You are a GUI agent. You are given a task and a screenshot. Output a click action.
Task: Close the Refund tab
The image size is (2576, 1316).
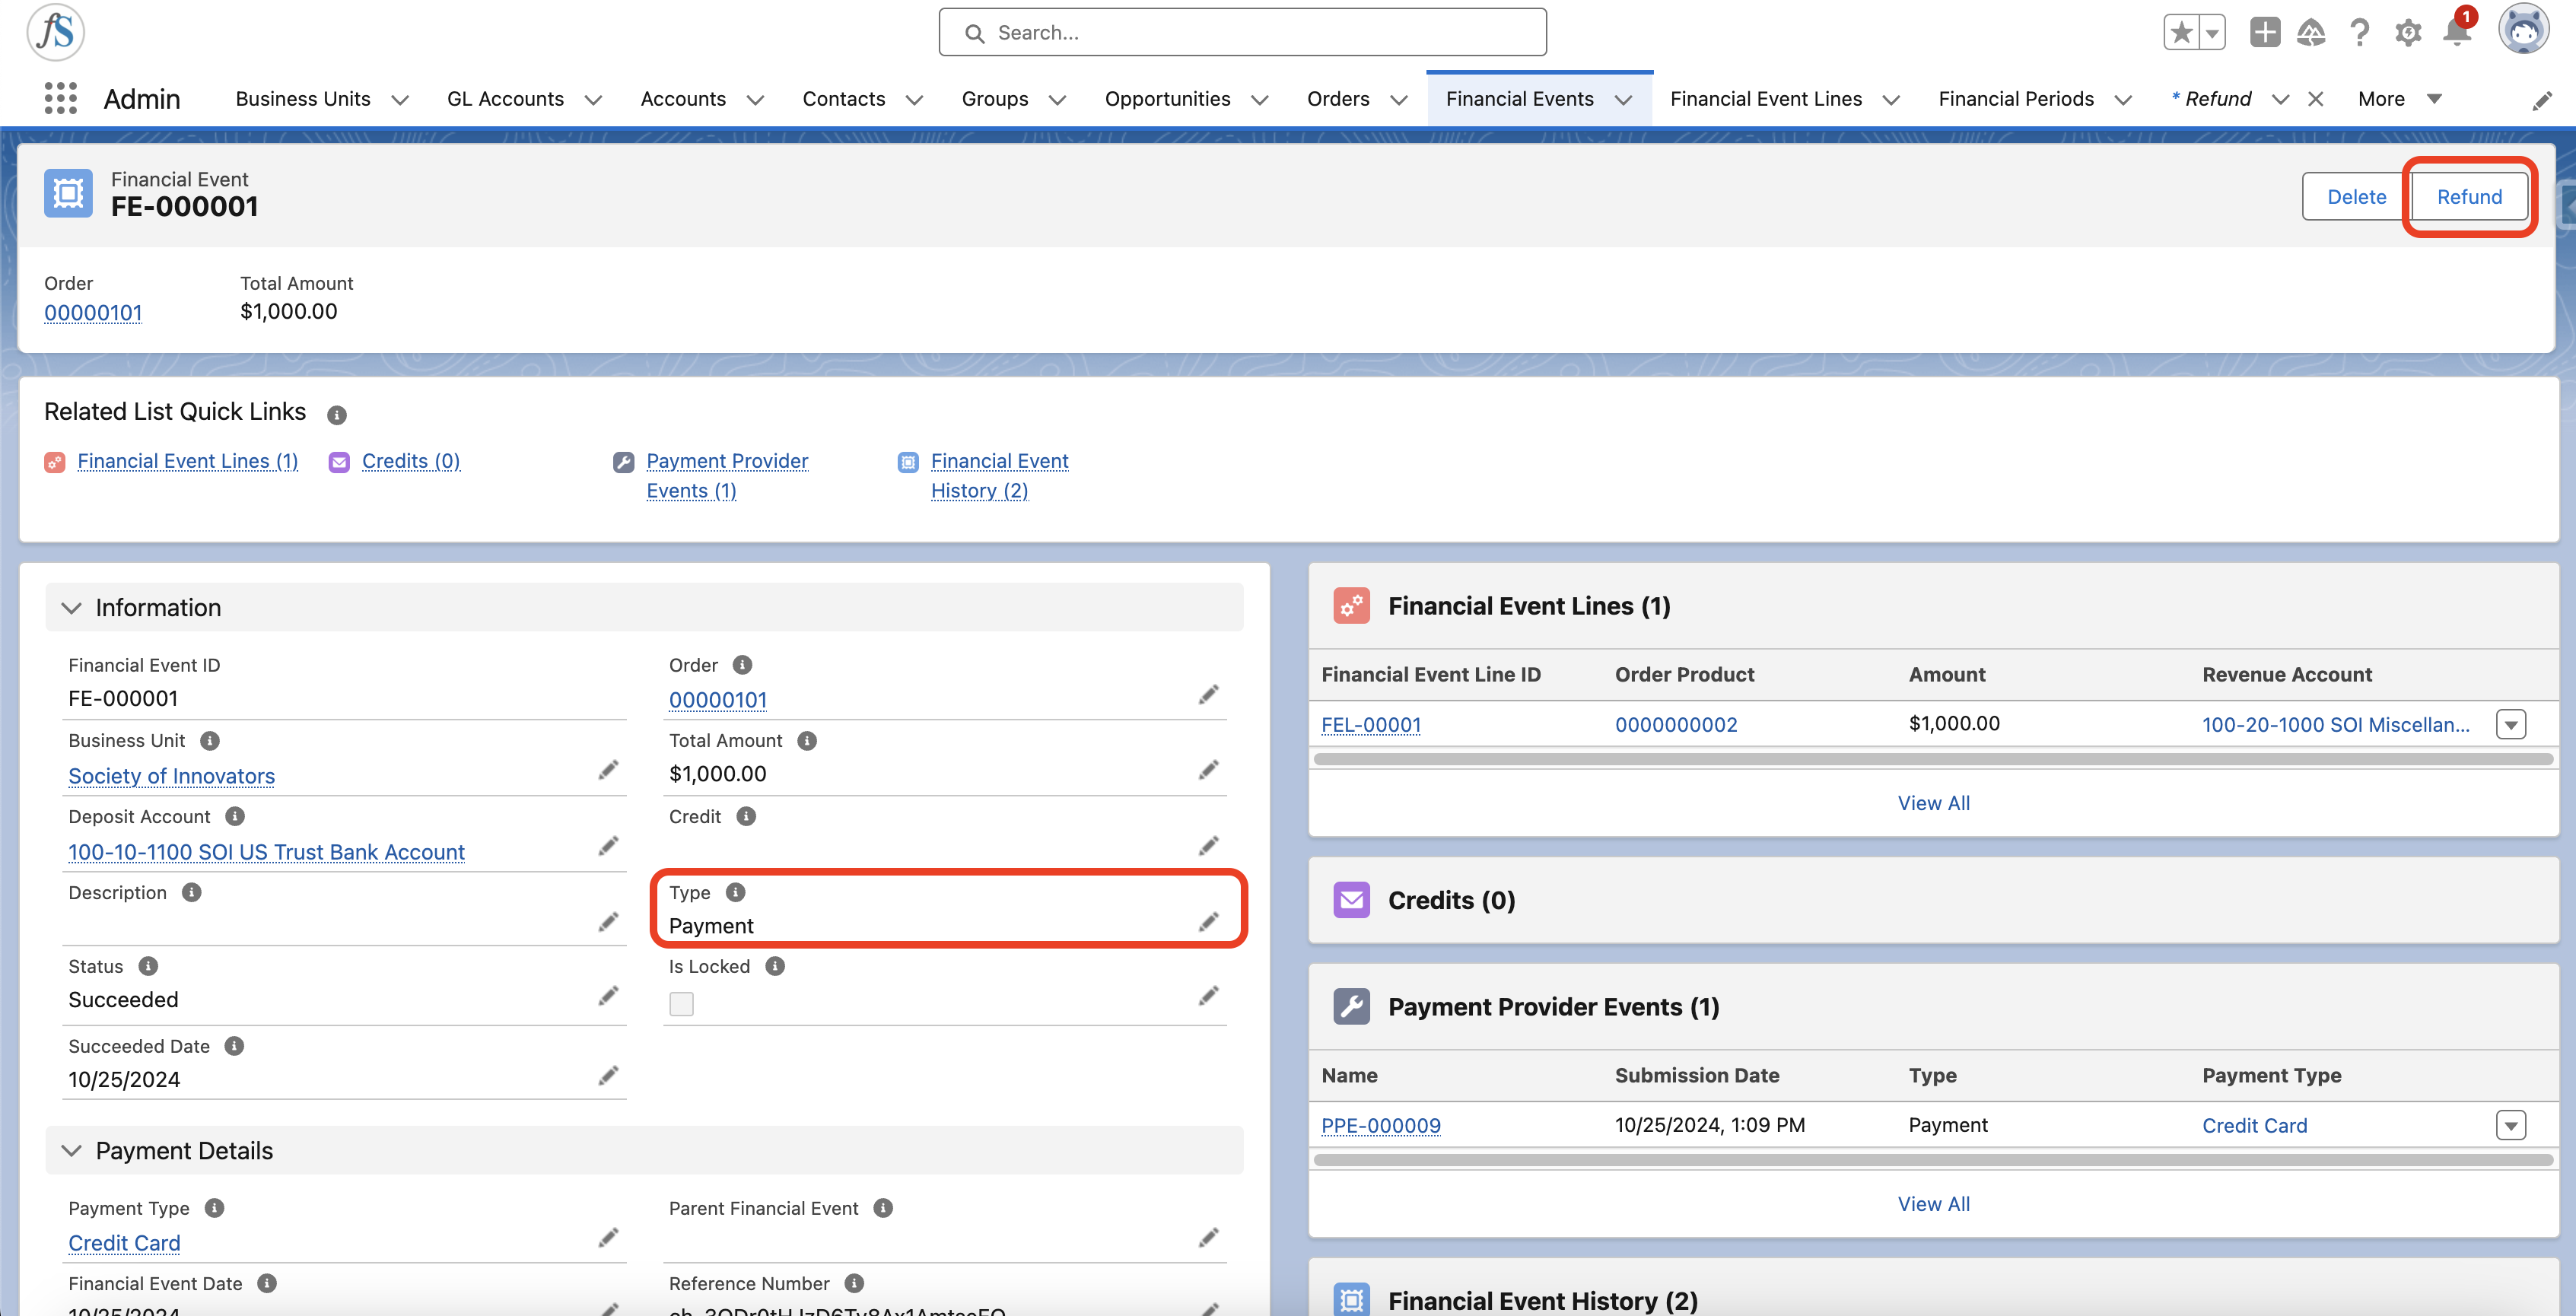coord(2315,99)
